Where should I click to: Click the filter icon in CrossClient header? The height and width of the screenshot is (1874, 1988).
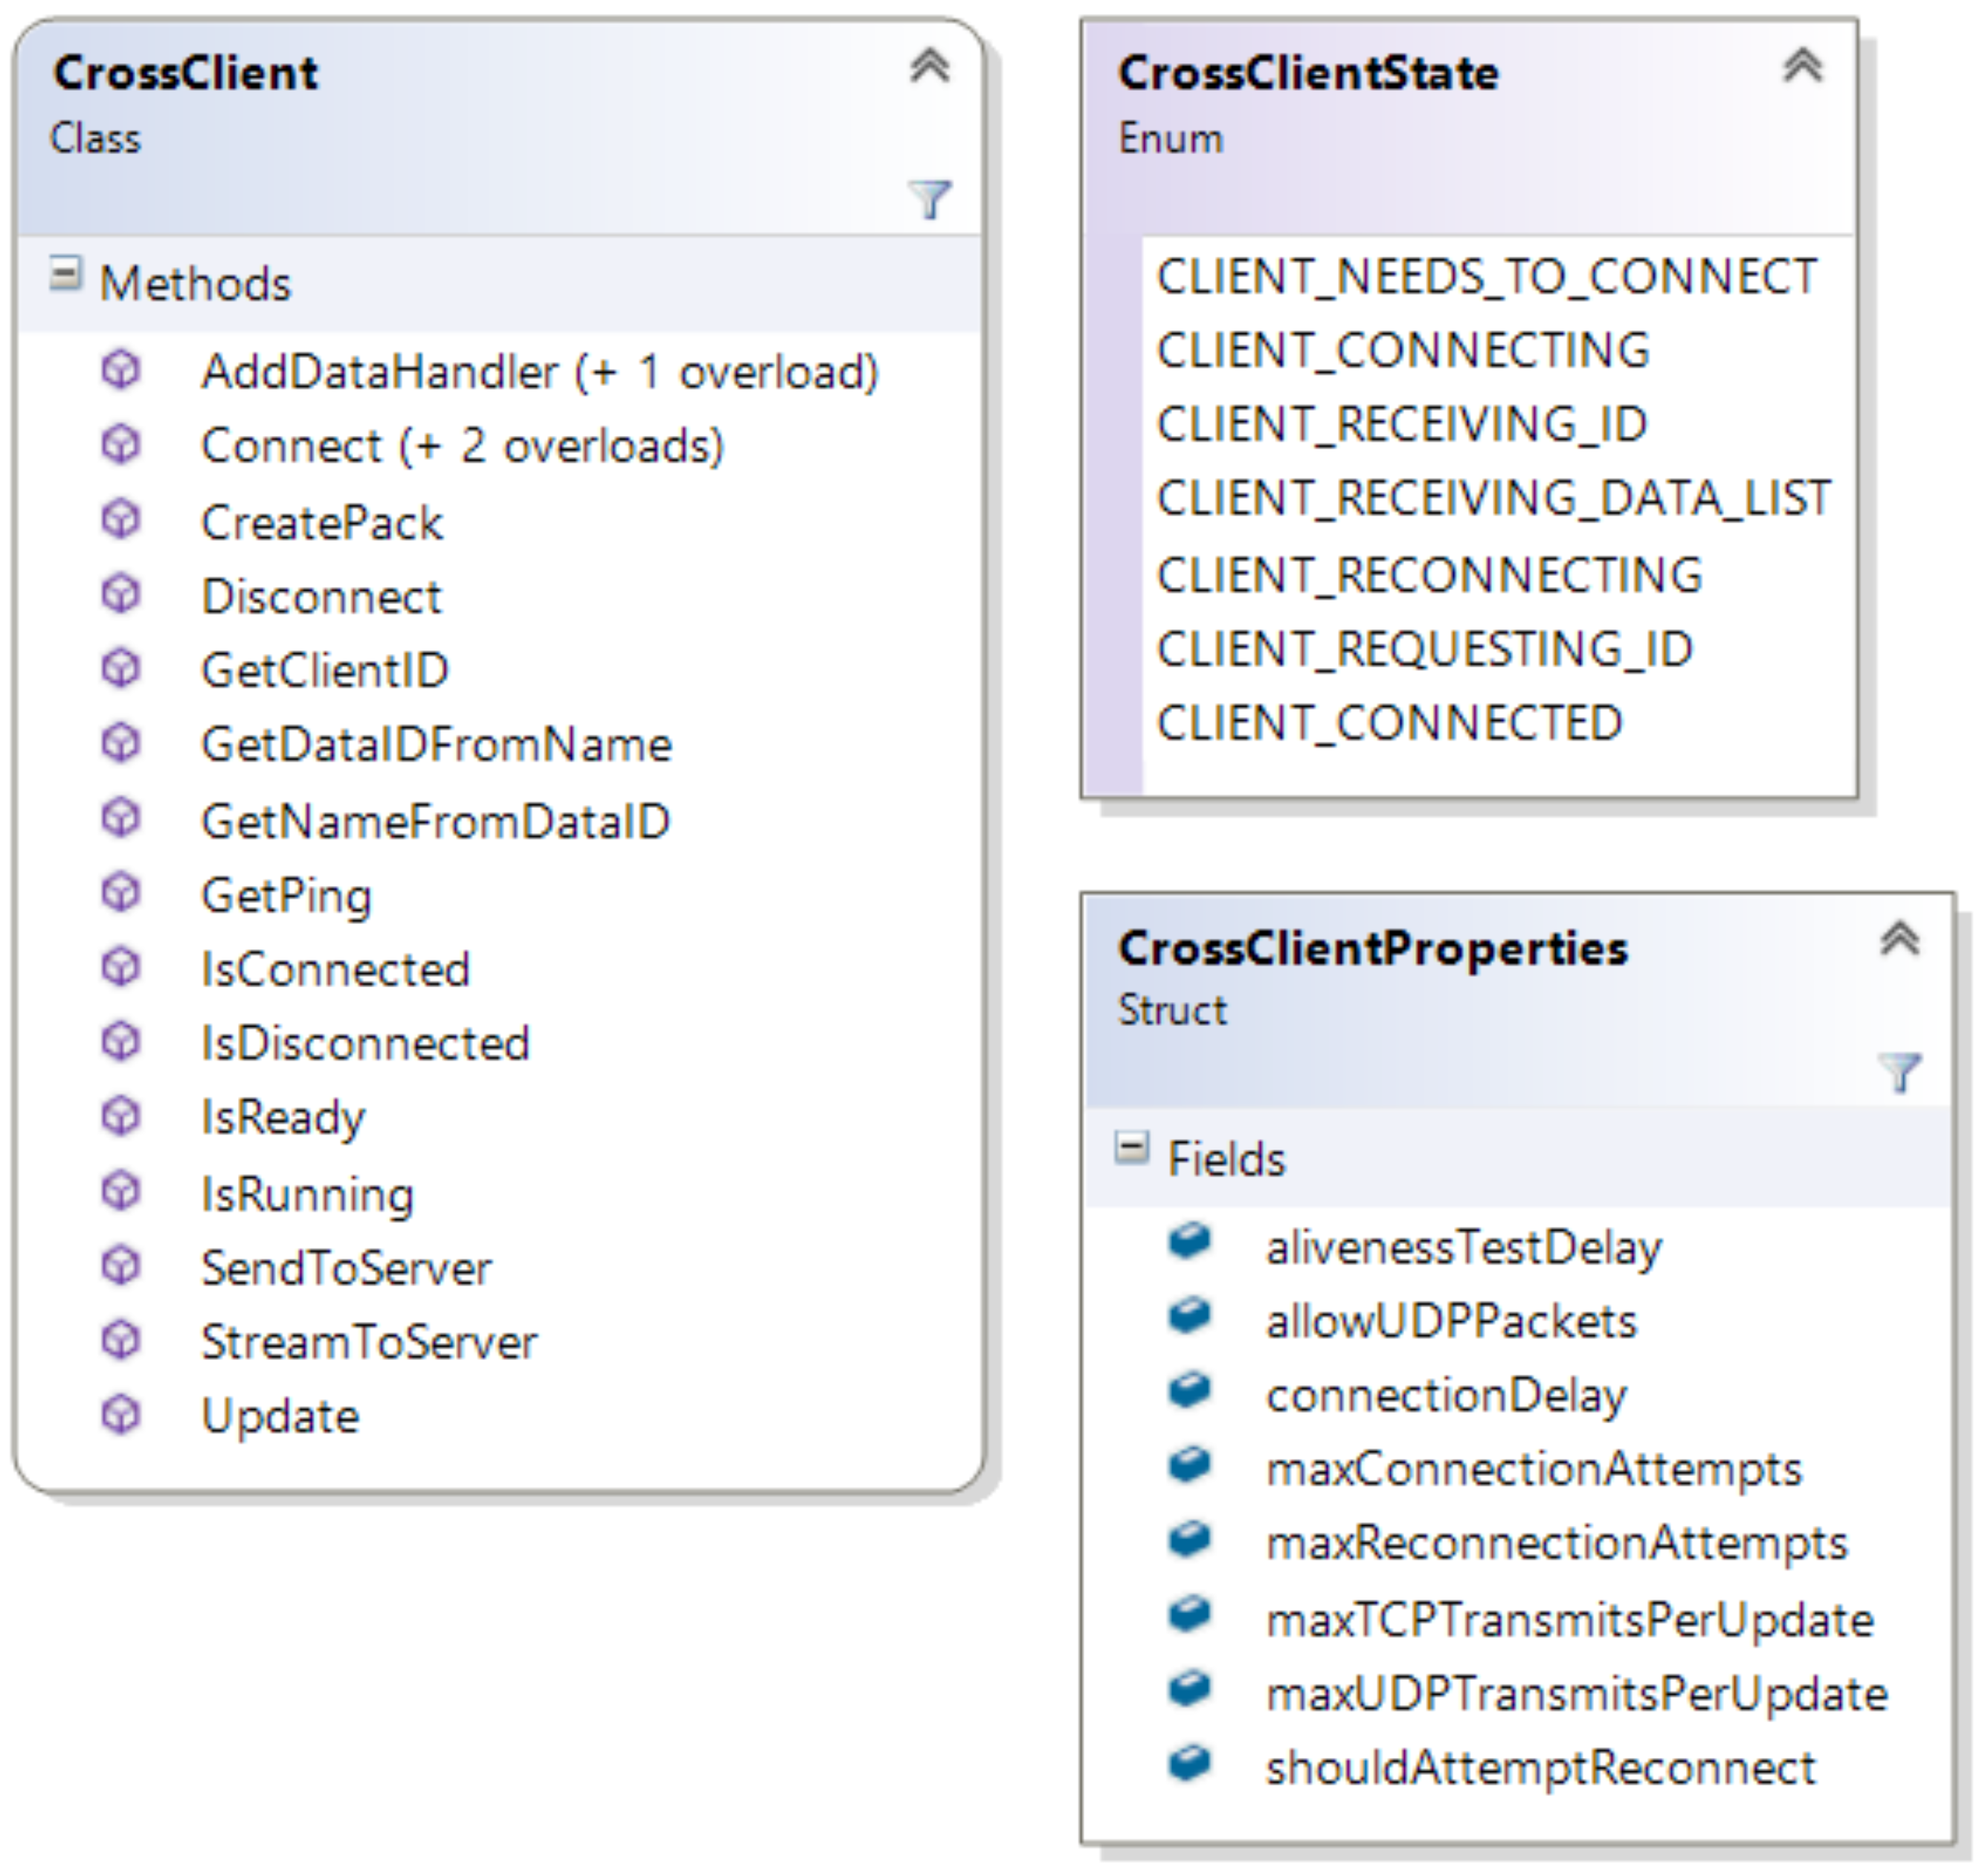click(929, 198)
